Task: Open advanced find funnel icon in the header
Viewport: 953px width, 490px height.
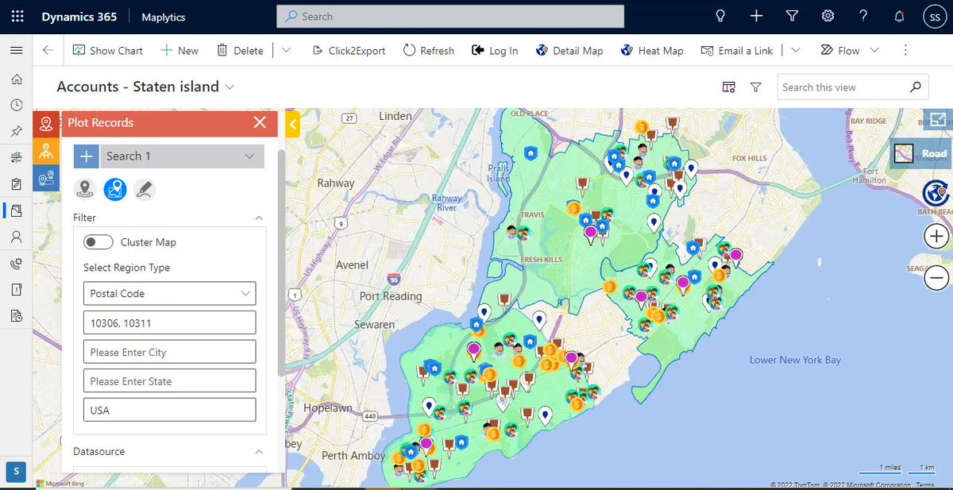Action: (792, 16)
